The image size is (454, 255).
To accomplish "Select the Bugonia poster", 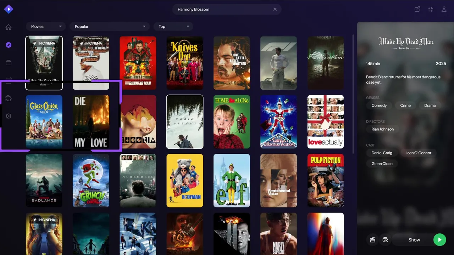I will [x=138, y=121].
